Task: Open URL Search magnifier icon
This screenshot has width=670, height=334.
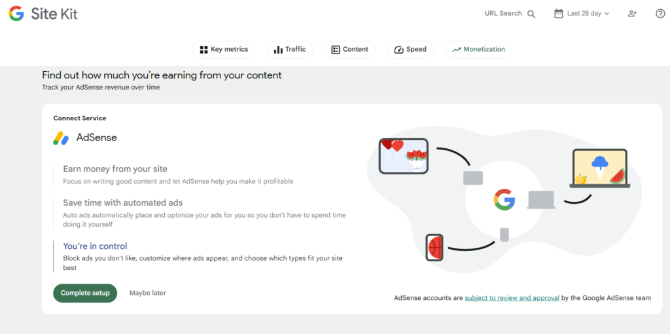Action: coord(531,14)
